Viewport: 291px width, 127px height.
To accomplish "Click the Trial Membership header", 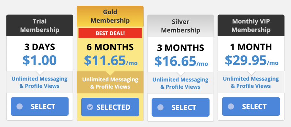I will pos(39,25).
